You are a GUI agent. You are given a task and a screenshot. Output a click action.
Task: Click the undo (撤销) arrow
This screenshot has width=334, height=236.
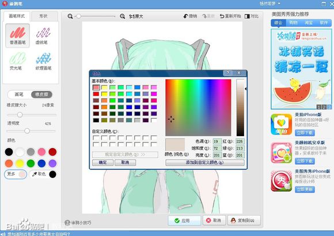coord(190,16)
